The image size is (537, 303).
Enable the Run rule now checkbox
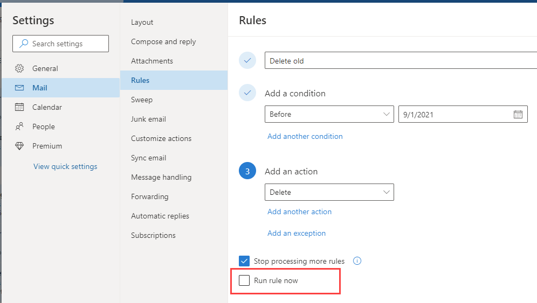(x=244, y=280)
